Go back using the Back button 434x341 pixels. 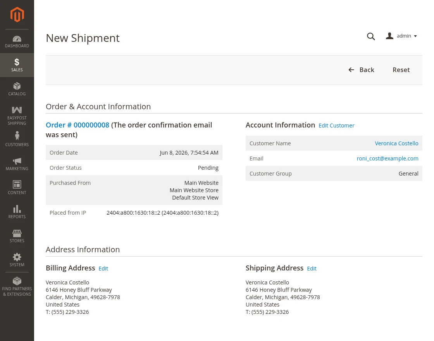361,70
